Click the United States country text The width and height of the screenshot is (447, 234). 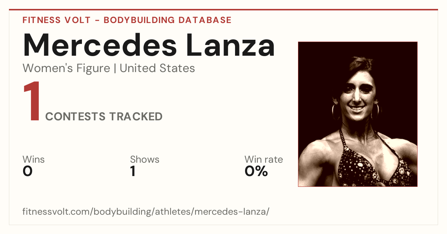click(157, 68)
